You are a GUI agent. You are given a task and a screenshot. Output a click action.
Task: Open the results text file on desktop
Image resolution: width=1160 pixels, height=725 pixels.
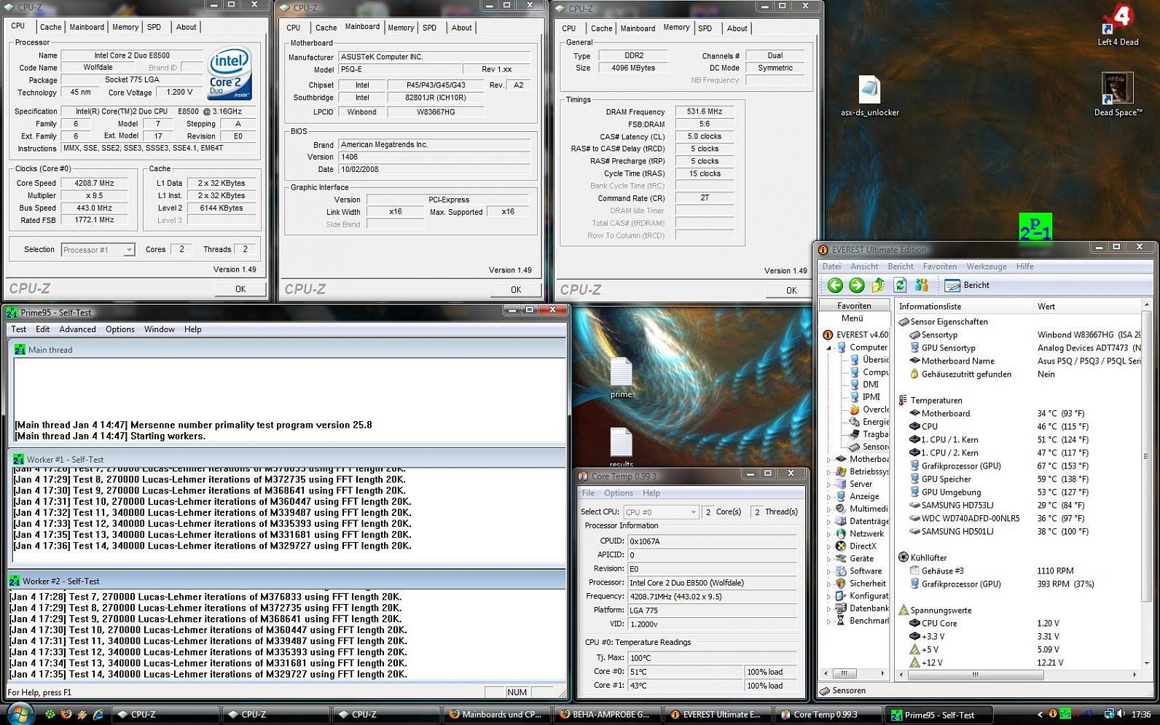pyautogui.click(x=621, y=447)
